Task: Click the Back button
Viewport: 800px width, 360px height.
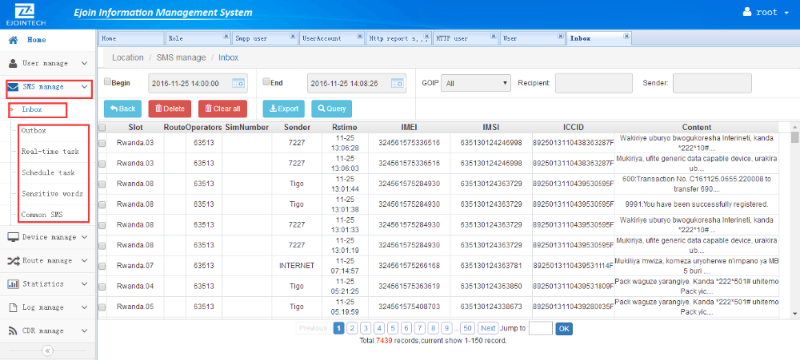Action: tap(123, 109)
